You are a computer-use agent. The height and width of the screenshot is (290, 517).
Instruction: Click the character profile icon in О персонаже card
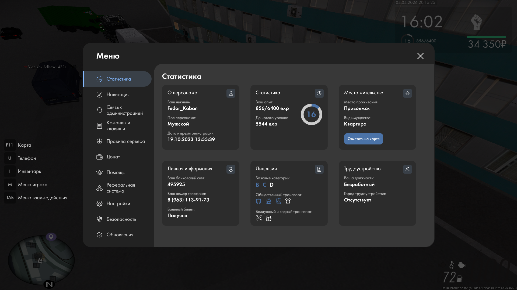[231, 93]
